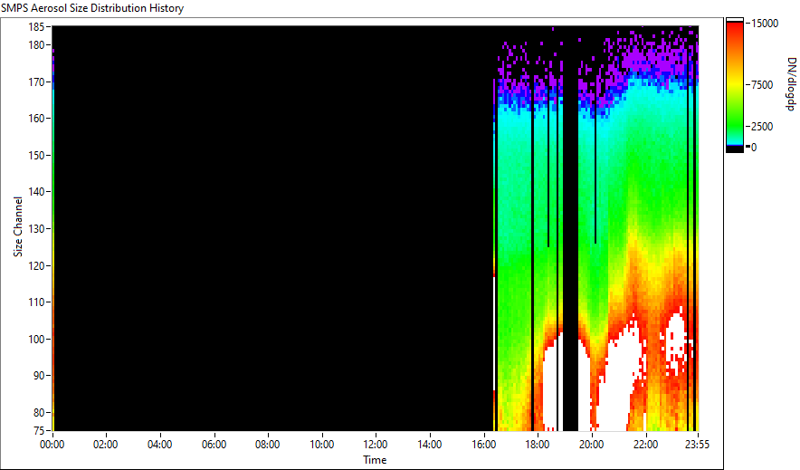Image resolution: width=800 pixels, height=470 pixels.
Task: Click the 180 size channel axis label
Action: pyautogui.click(x=36, y=45)
